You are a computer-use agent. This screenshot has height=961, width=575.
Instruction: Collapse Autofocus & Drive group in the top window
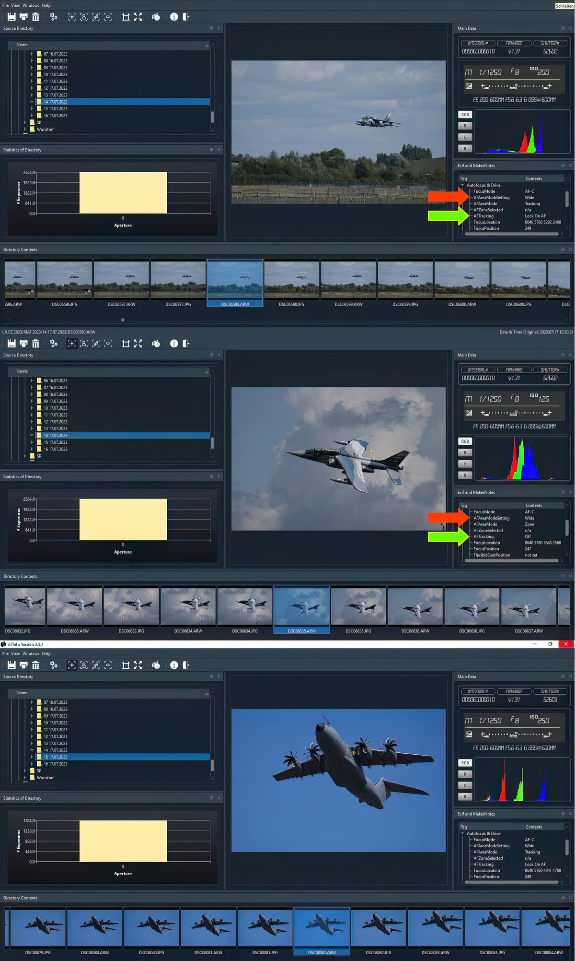click(462, 185)
